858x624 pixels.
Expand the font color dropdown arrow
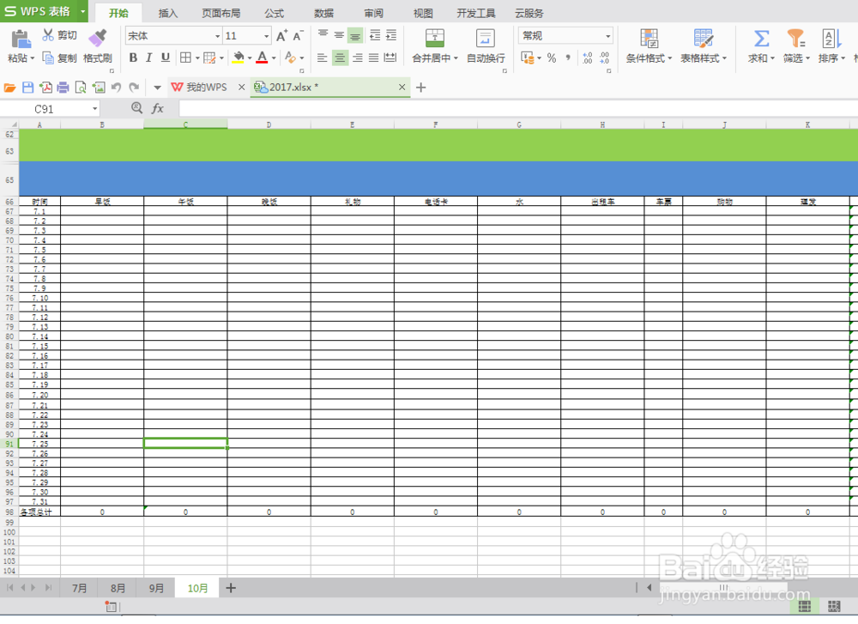coord(274,58)
